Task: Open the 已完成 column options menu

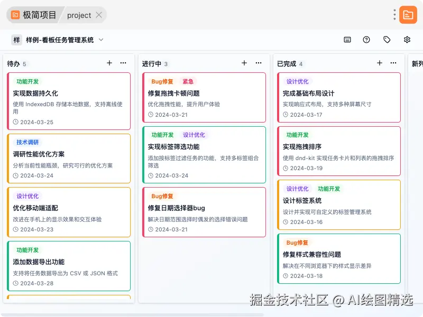Action: 393,62
